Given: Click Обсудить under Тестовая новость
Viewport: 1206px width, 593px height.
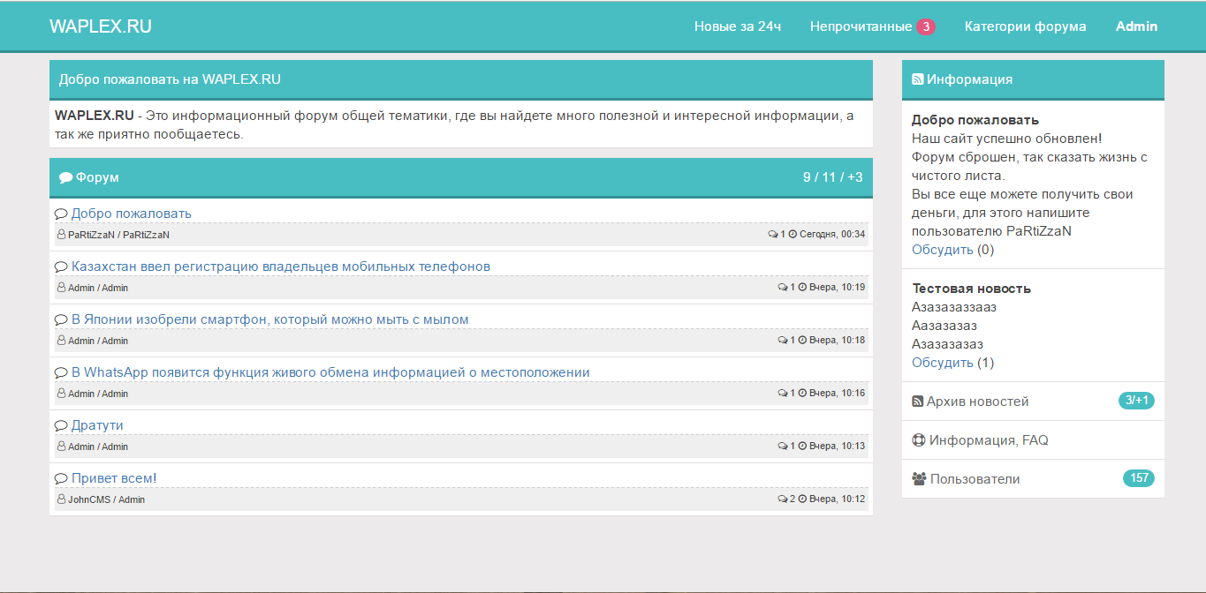Looking at the screenshot, I should point(942,363).
